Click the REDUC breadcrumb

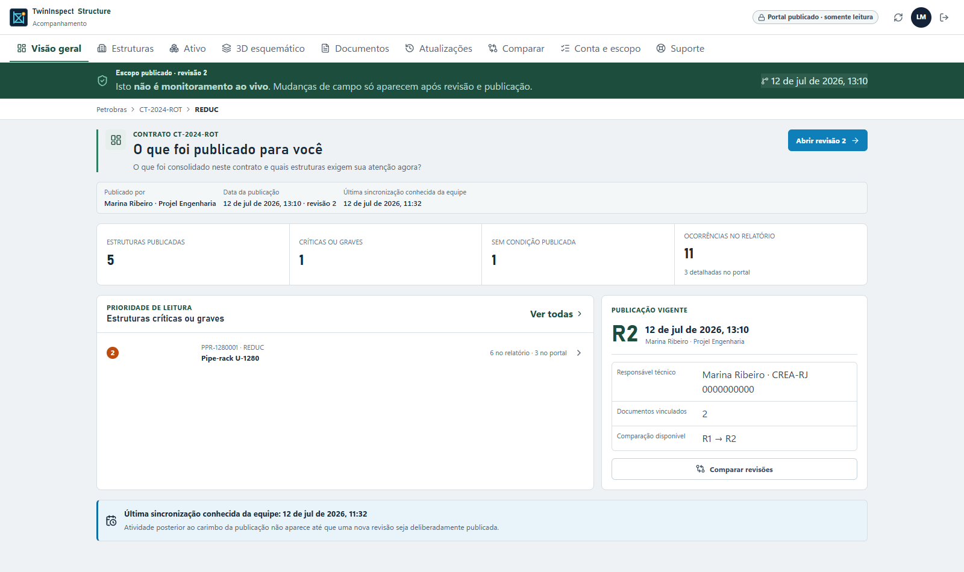[207, 110]
